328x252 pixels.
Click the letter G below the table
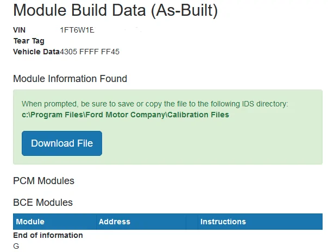[x=16, y=246]
